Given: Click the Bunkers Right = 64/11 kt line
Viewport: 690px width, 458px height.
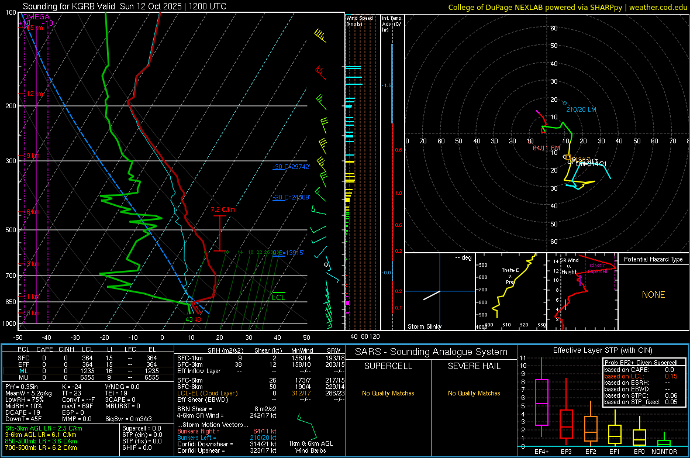Looking at the screenshot, I should pyautogui.click(x=227, y=431).
